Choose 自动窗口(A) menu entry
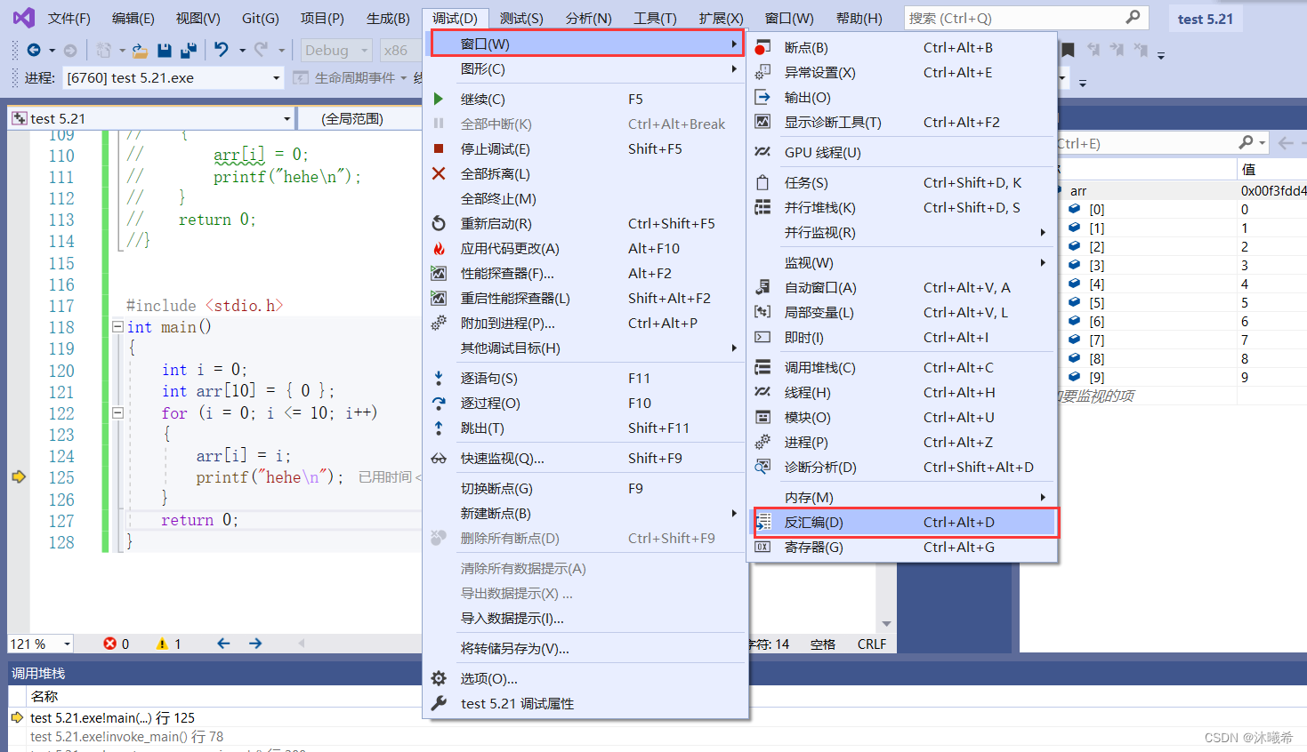The width and height of the screenshot is (1307, 752). [x=902, y=287]
